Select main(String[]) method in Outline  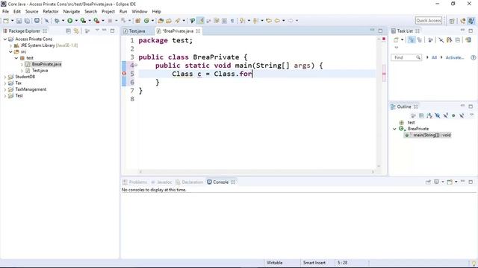428,135
